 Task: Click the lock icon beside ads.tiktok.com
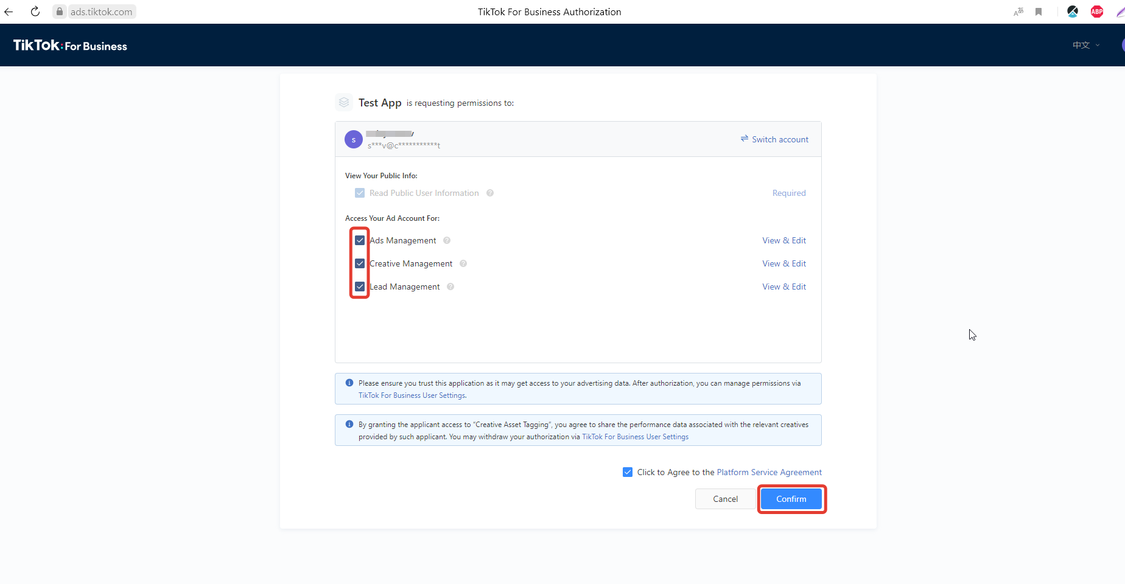pos(60,12)
